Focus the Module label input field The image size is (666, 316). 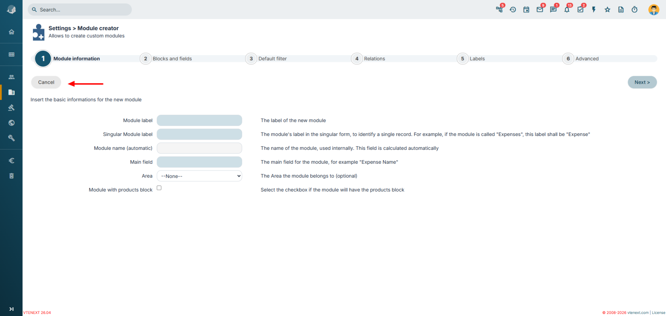tap(199, 121)
